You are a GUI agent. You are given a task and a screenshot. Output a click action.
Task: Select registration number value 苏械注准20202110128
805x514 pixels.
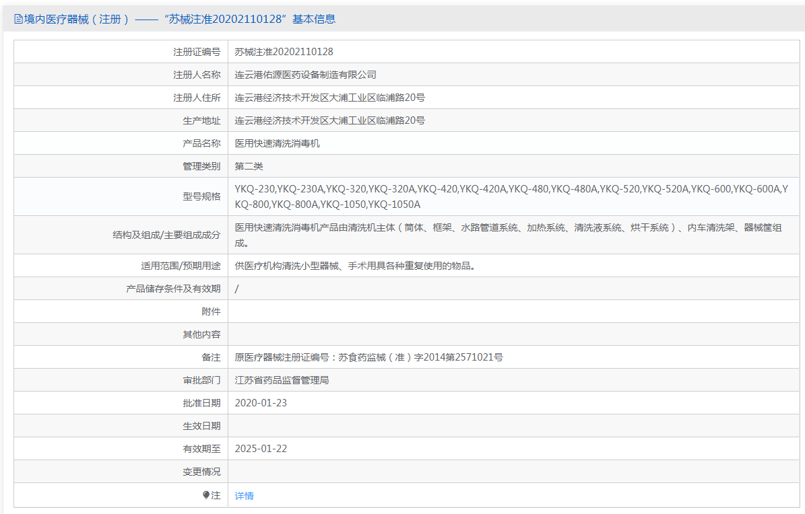(284, 52)
